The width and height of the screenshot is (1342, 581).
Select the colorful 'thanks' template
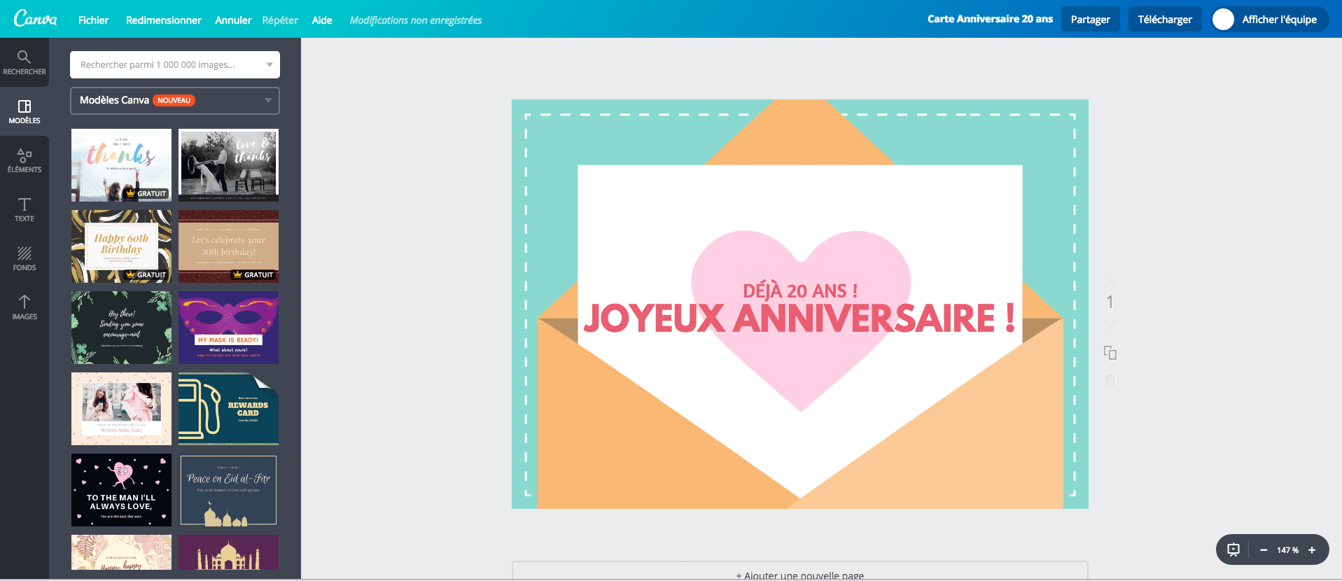click(121, 165)
